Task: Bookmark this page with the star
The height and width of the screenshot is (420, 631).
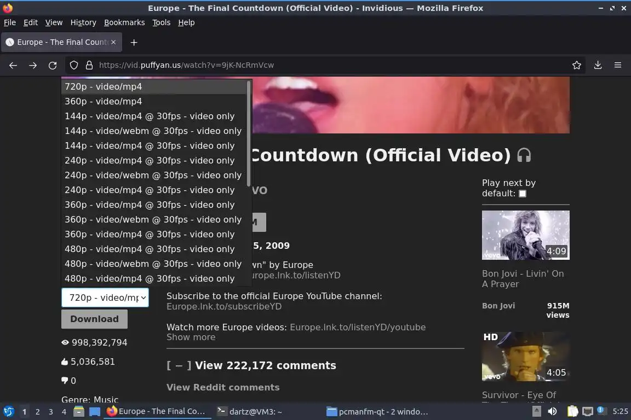Action: coord(577,65)
